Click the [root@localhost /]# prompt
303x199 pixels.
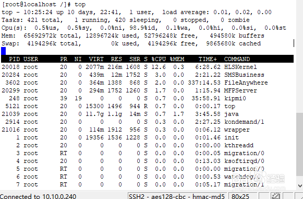(x=36, y=5)
